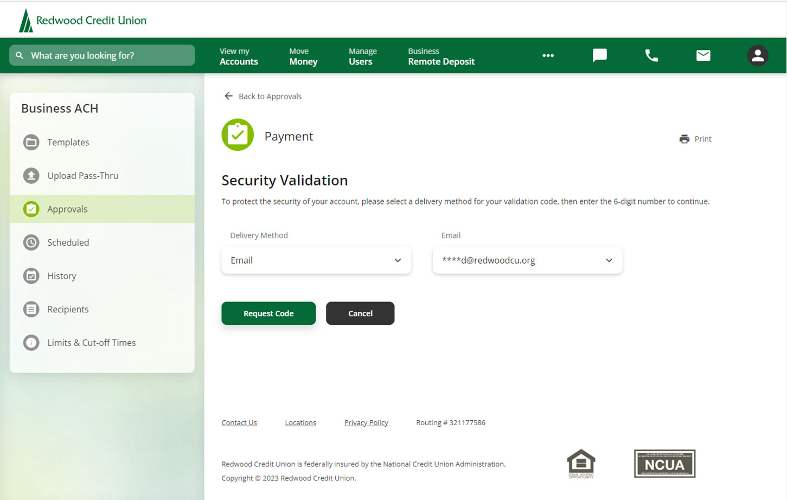Select Templates in the Business ACH sidebar
This screenshot has width=787, height=500.
tap(102, 142)
